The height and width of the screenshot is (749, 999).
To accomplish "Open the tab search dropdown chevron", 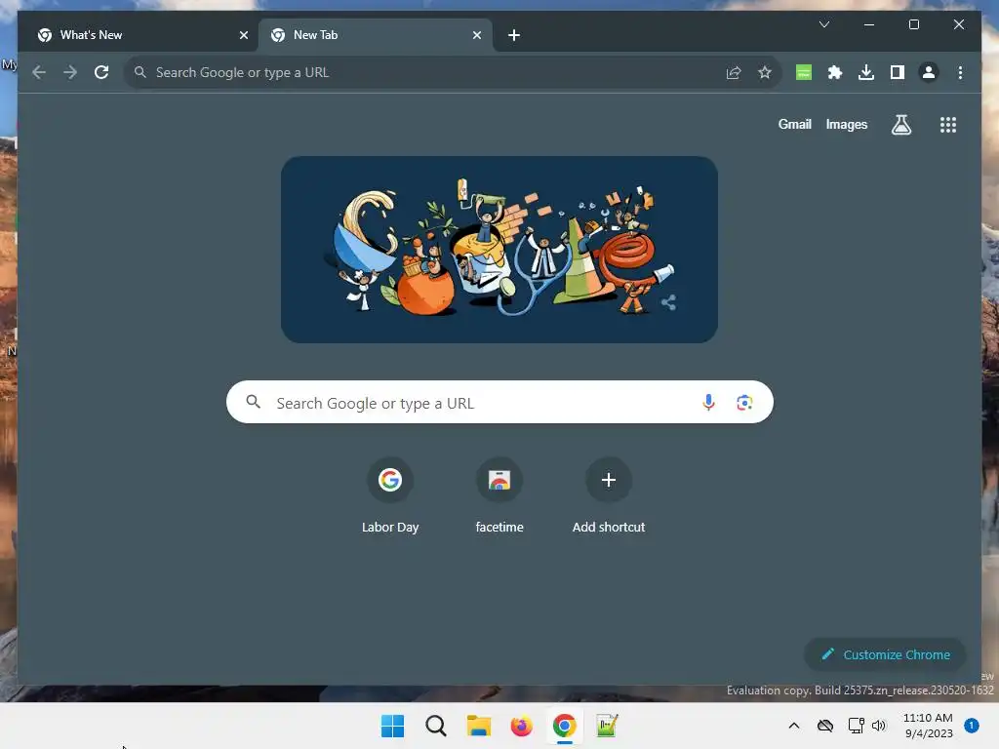I will [823, 24].
